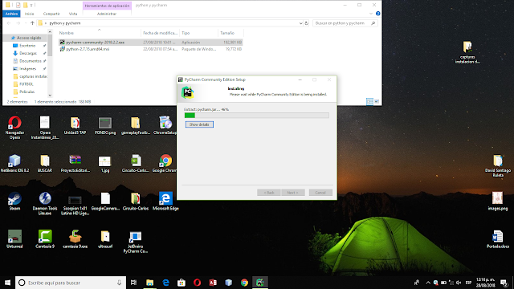Select the JetBrains PyCharm desktop shortcut

pos(136,242)
